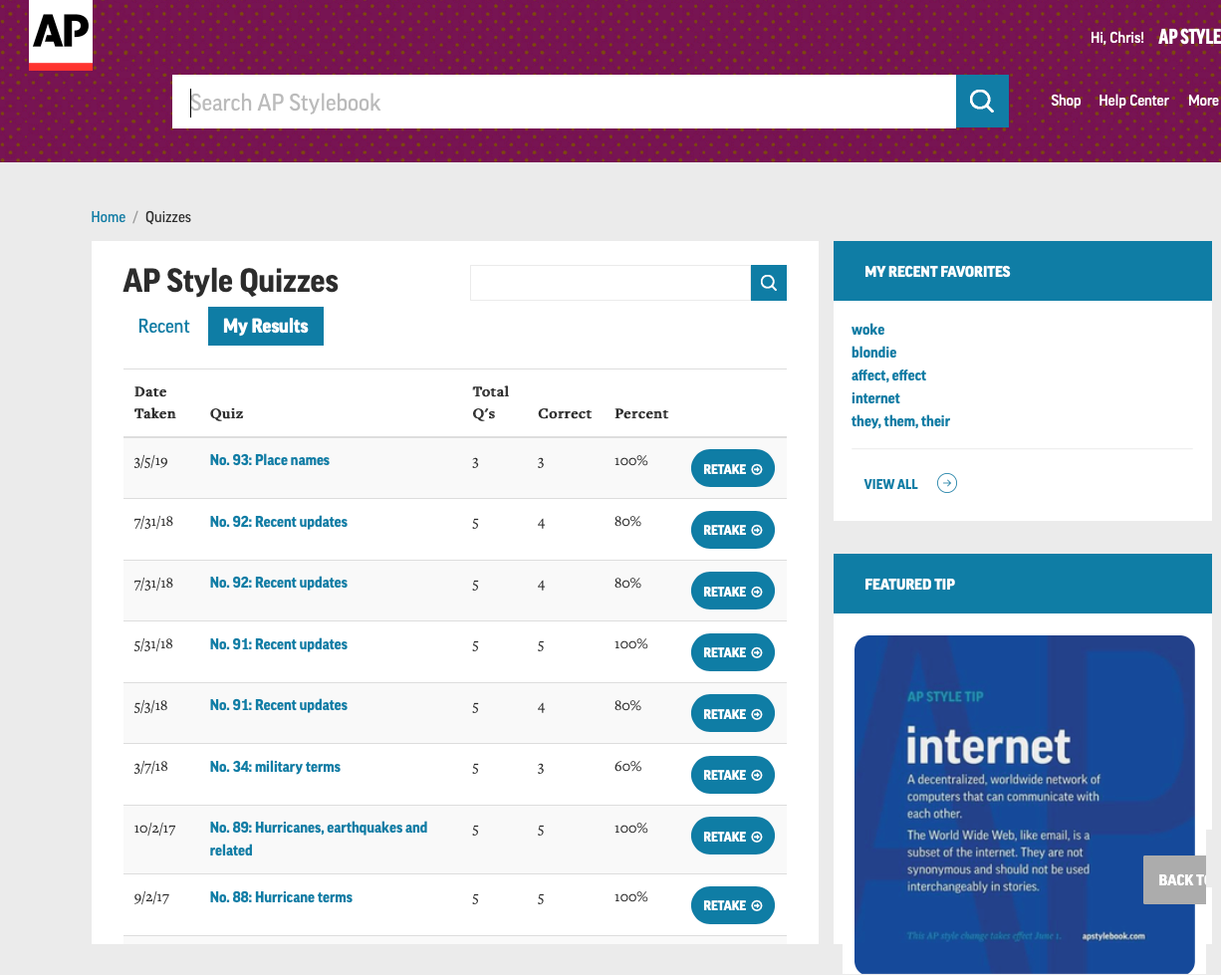The height and width of the screenshot is (975, 1221).
Task: Click the FEATURED TIP panel heading
Action: (909, 584)
